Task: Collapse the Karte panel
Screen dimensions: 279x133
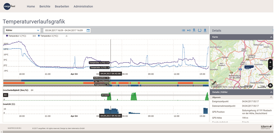Action: pos(271,37)
